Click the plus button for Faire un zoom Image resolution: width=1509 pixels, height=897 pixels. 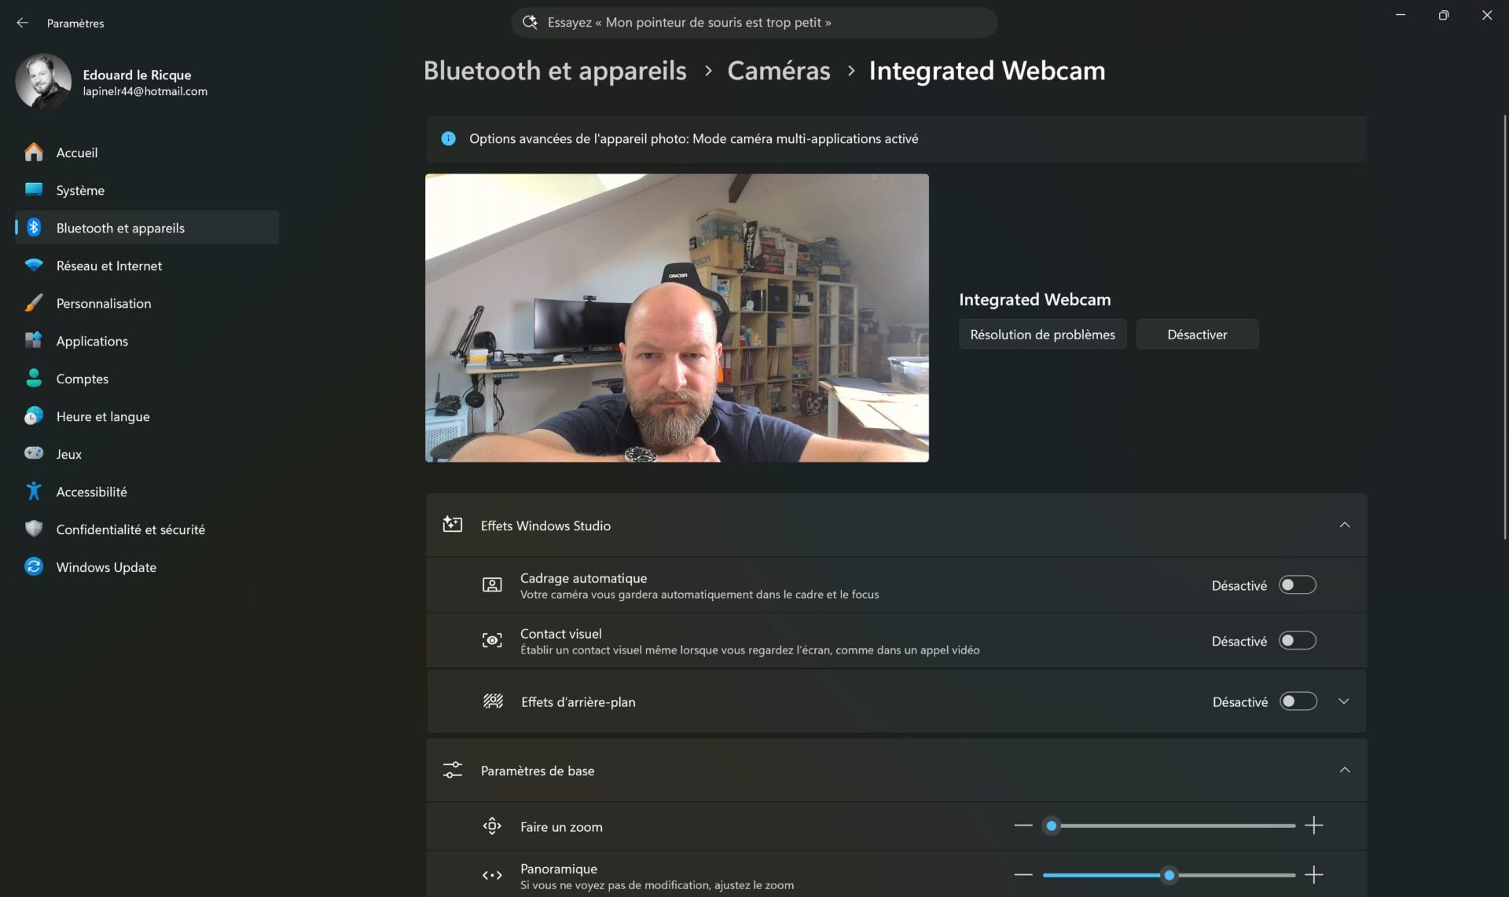pyautogui.click(x=1314, y=826)
